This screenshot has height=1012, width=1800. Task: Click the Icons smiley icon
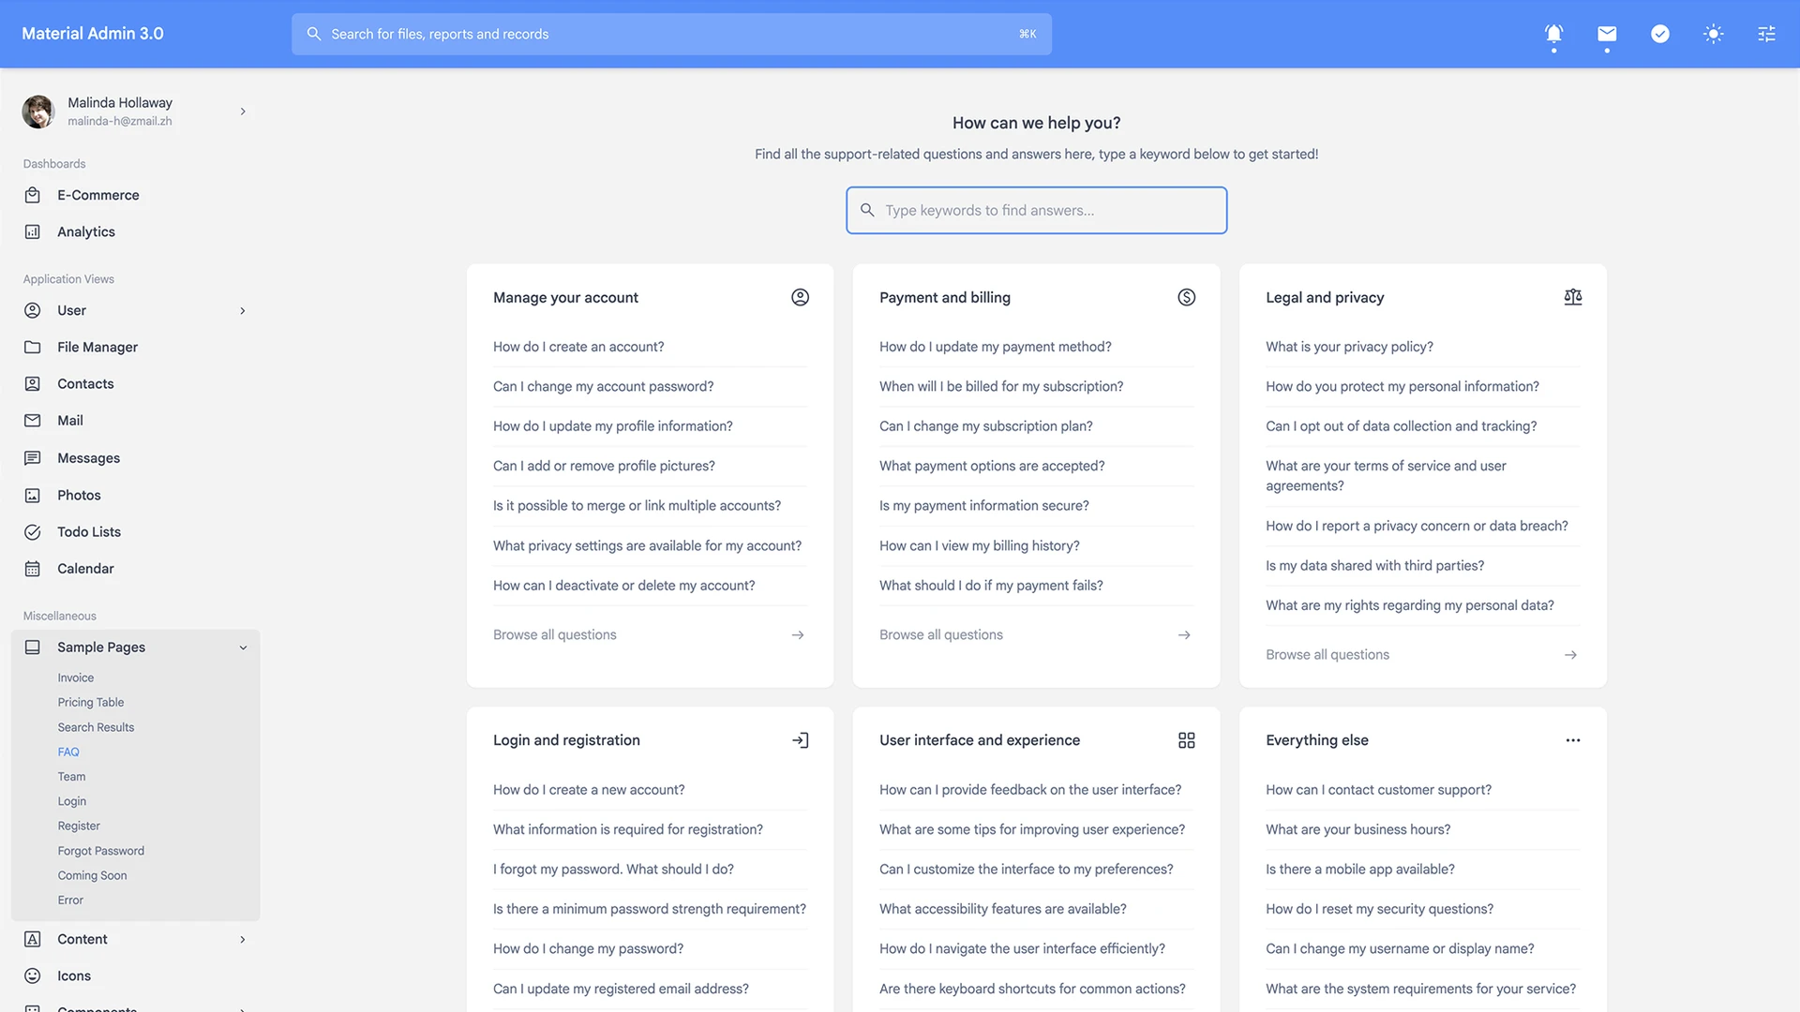33,975
